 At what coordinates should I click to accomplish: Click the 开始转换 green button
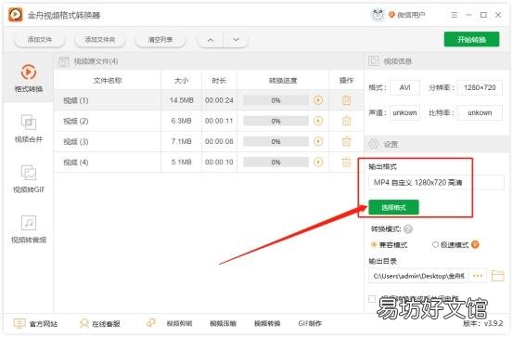point(471,40)
